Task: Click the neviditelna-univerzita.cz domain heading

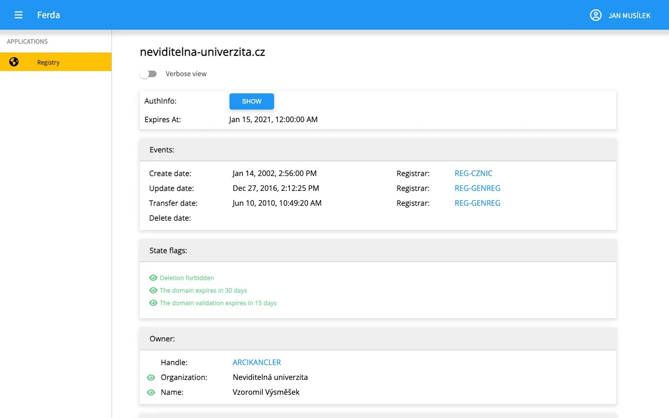Action: click(x=203, y=52)
